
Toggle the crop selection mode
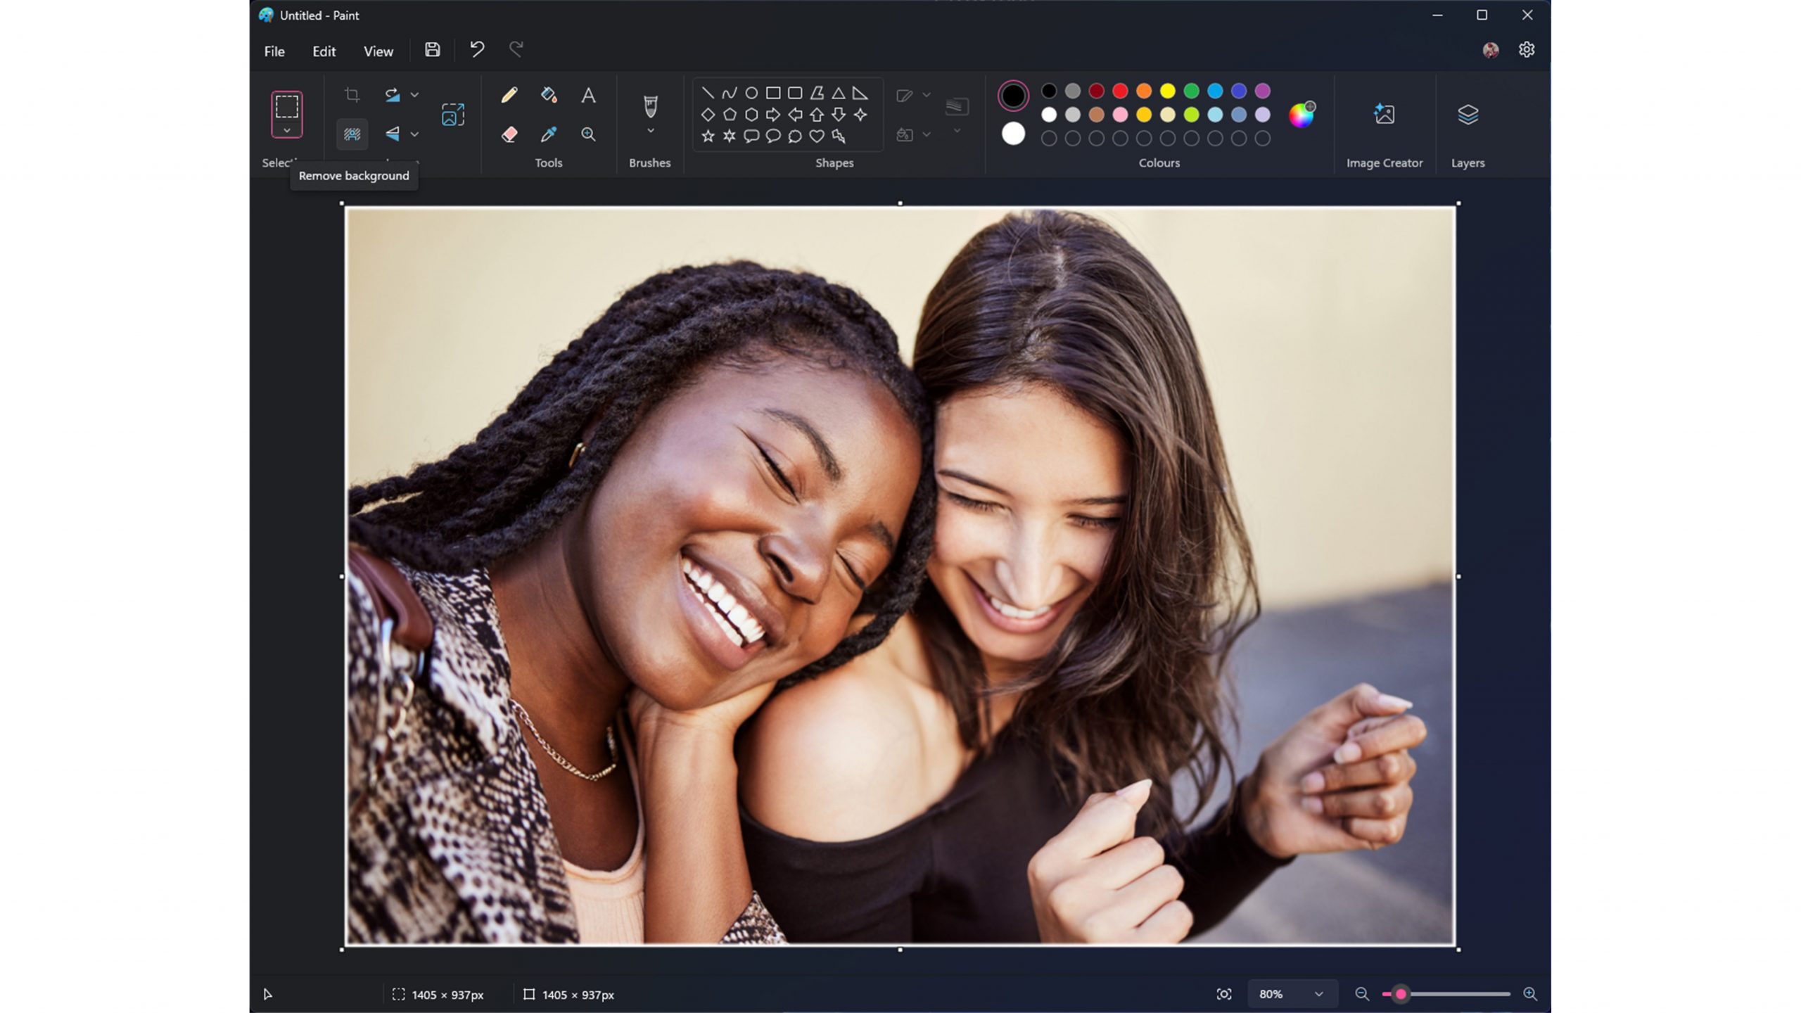[351, 94]
